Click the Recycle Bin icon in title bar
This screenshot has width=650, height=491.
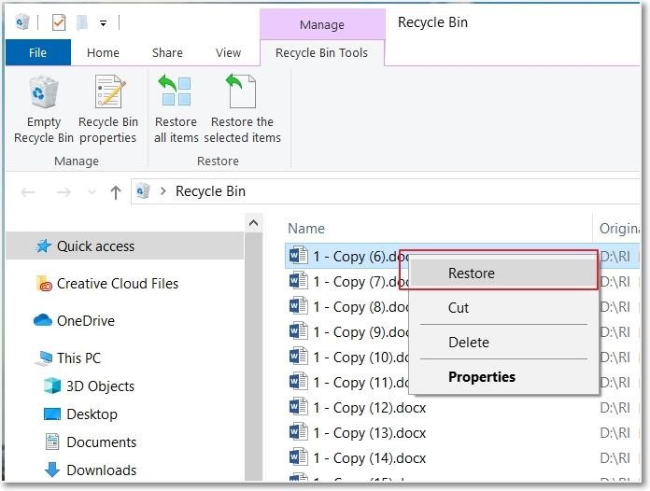tap(22, 22)
